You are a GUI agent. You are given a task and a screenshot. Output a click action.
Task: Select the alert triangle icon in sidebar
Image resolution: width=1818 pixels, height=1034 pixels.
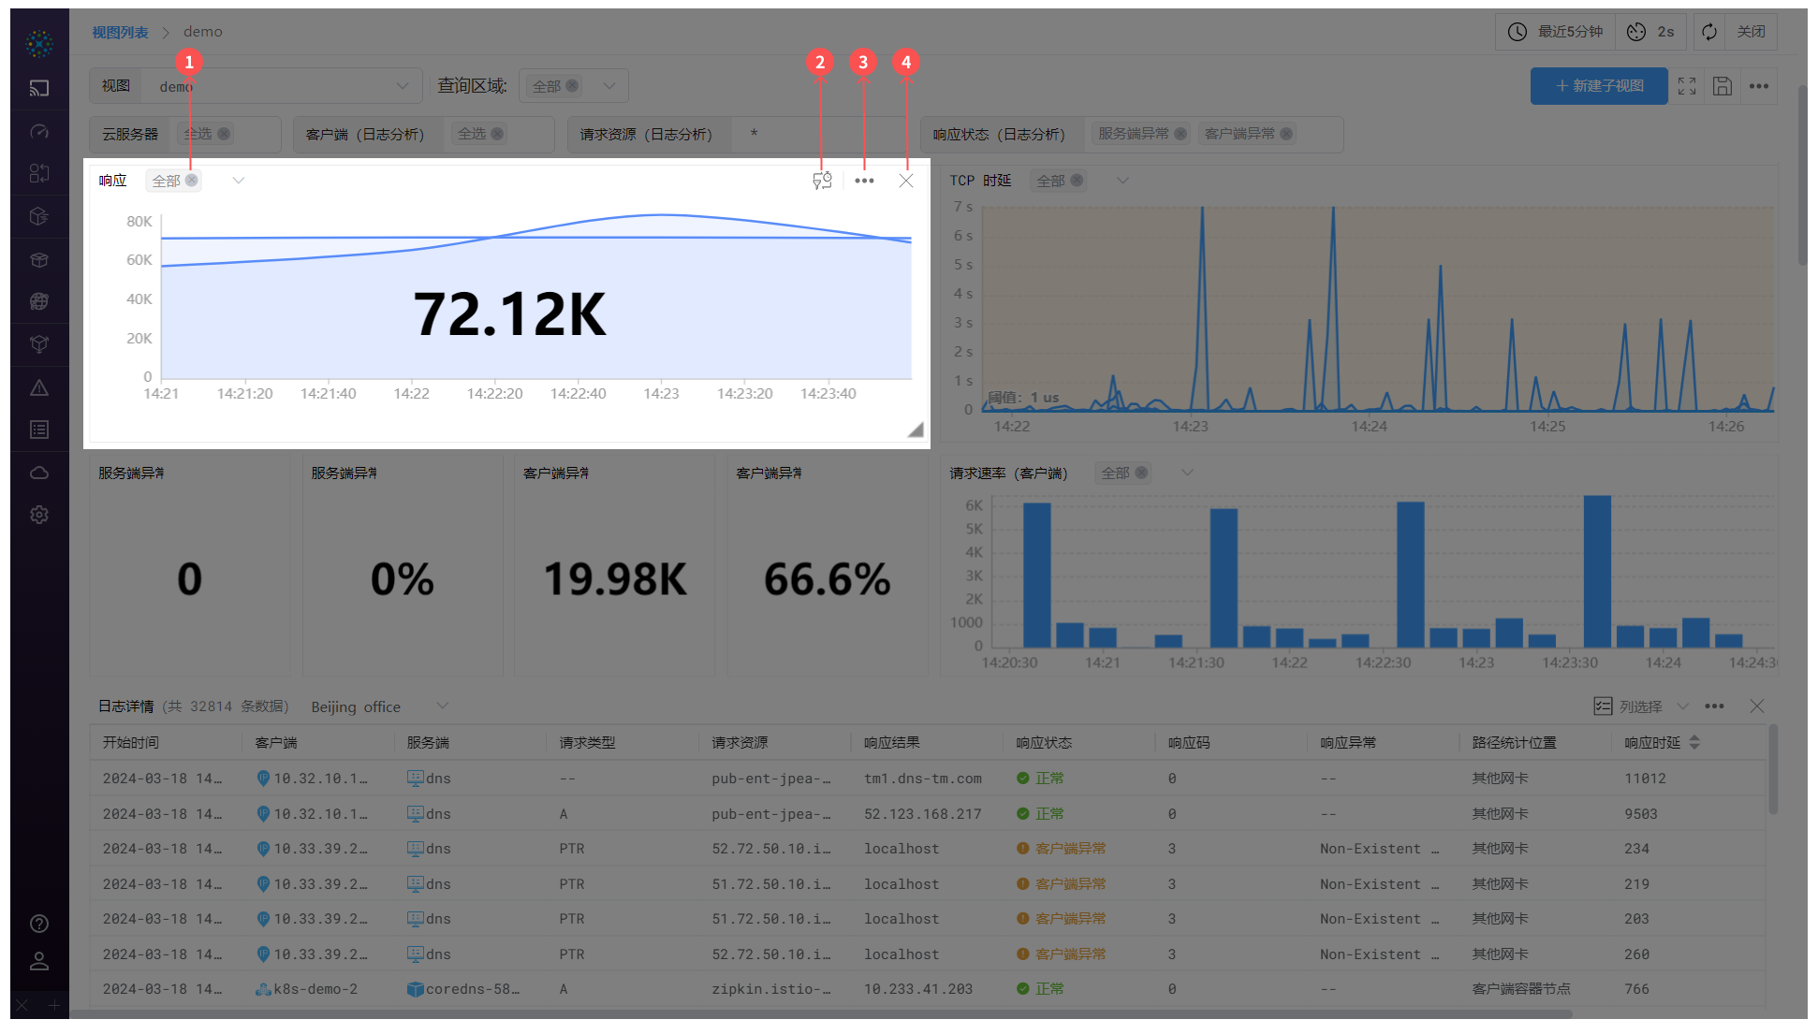coord(39,386)
